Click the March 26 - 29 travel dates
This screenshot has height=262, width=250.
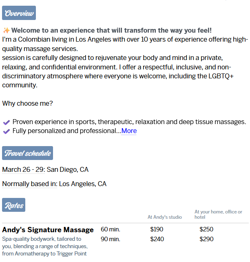[23, 169]
